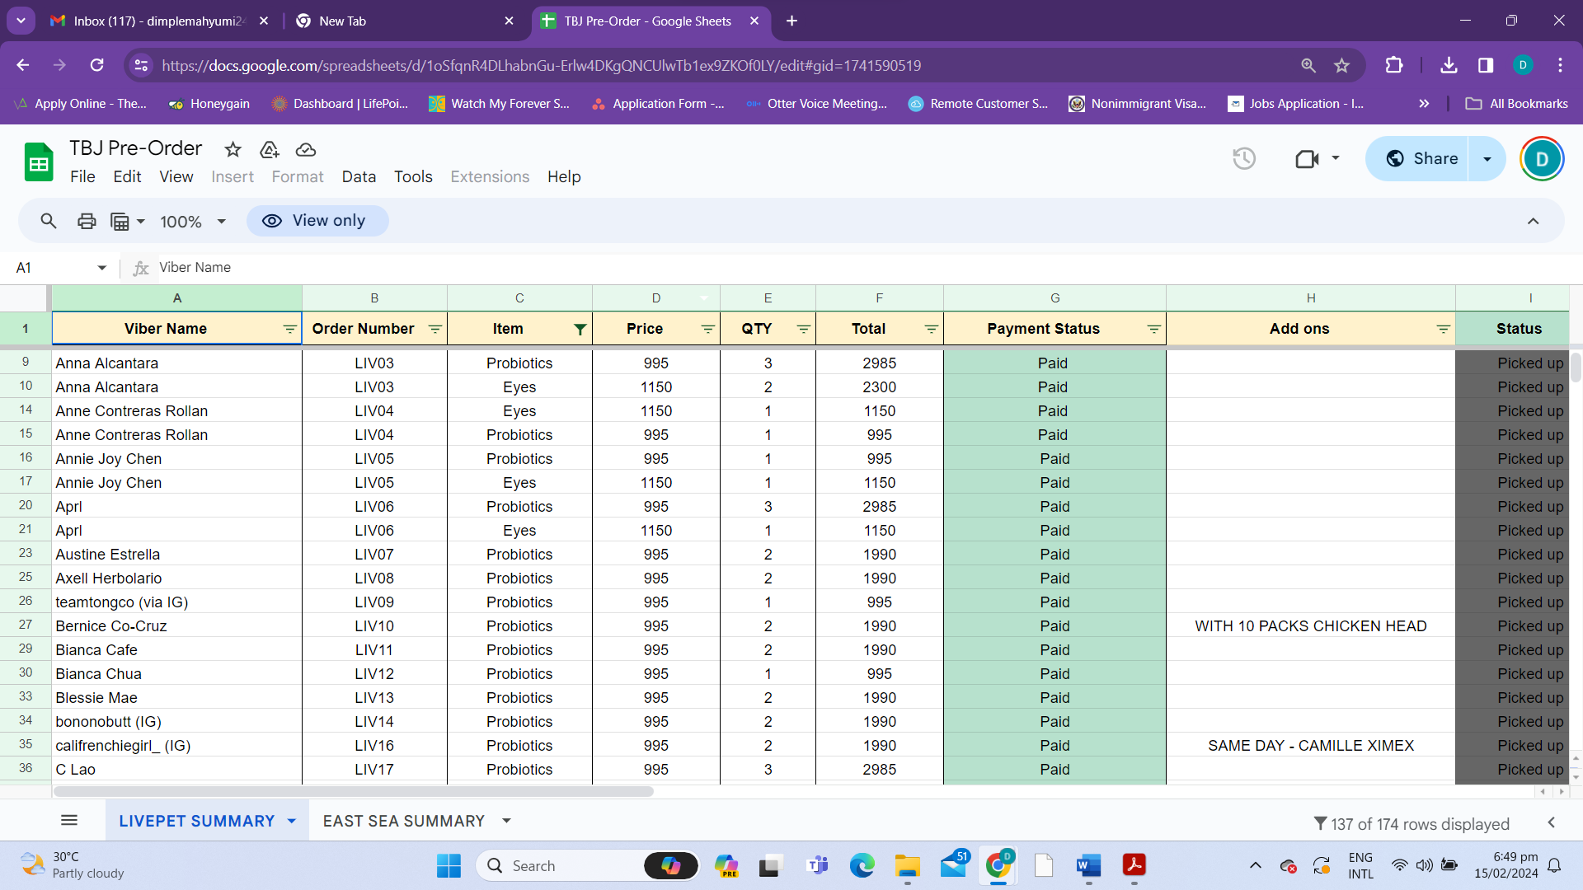Click the move to Drive icon
Screen dimensions: 1583x890
(x=270, y=149)
